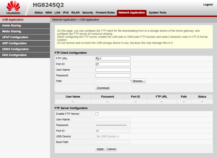
Task: Select Media Sharing from sidebar
Action: coord(11,31)
